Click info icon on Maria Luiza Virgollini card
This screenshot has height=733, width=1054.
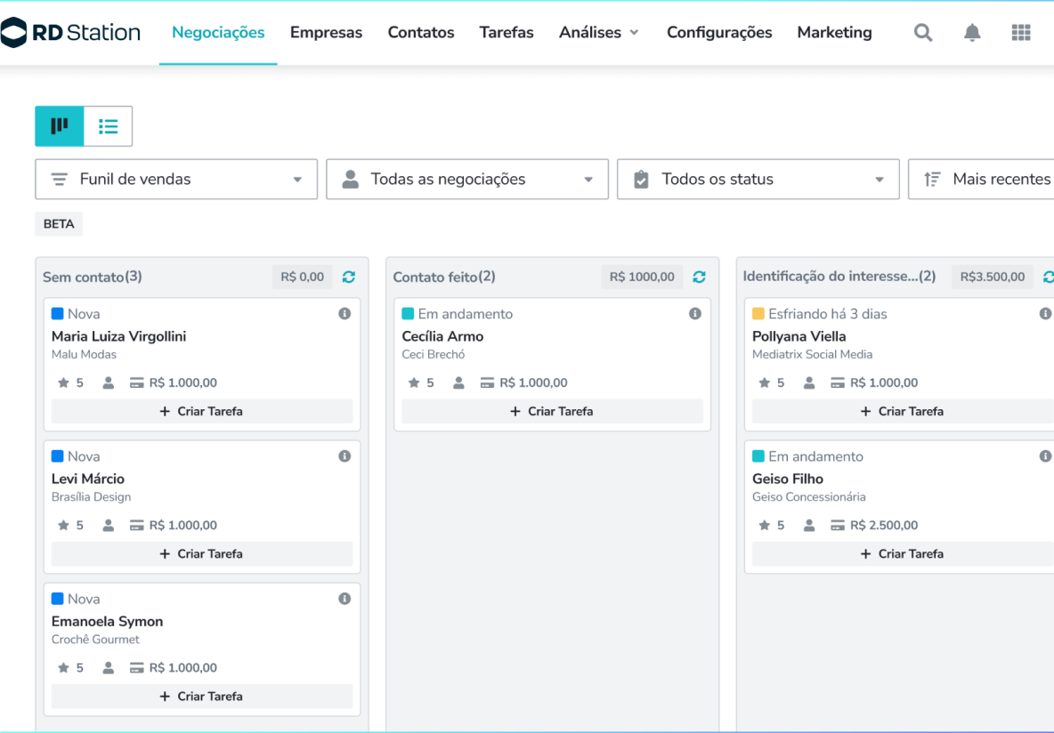[345, 314]
